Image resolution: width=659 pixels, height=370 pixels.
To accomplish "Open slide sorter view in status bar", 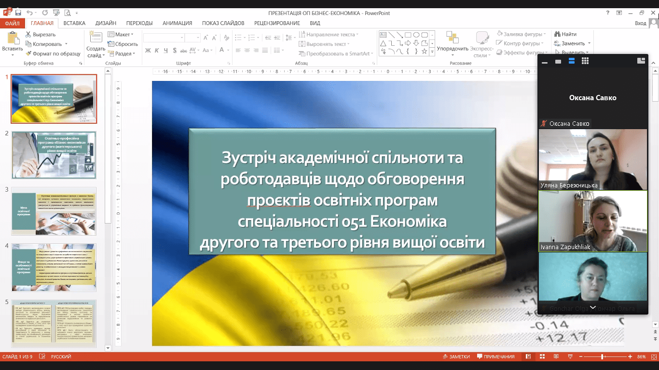I will (x=542, y=357).
